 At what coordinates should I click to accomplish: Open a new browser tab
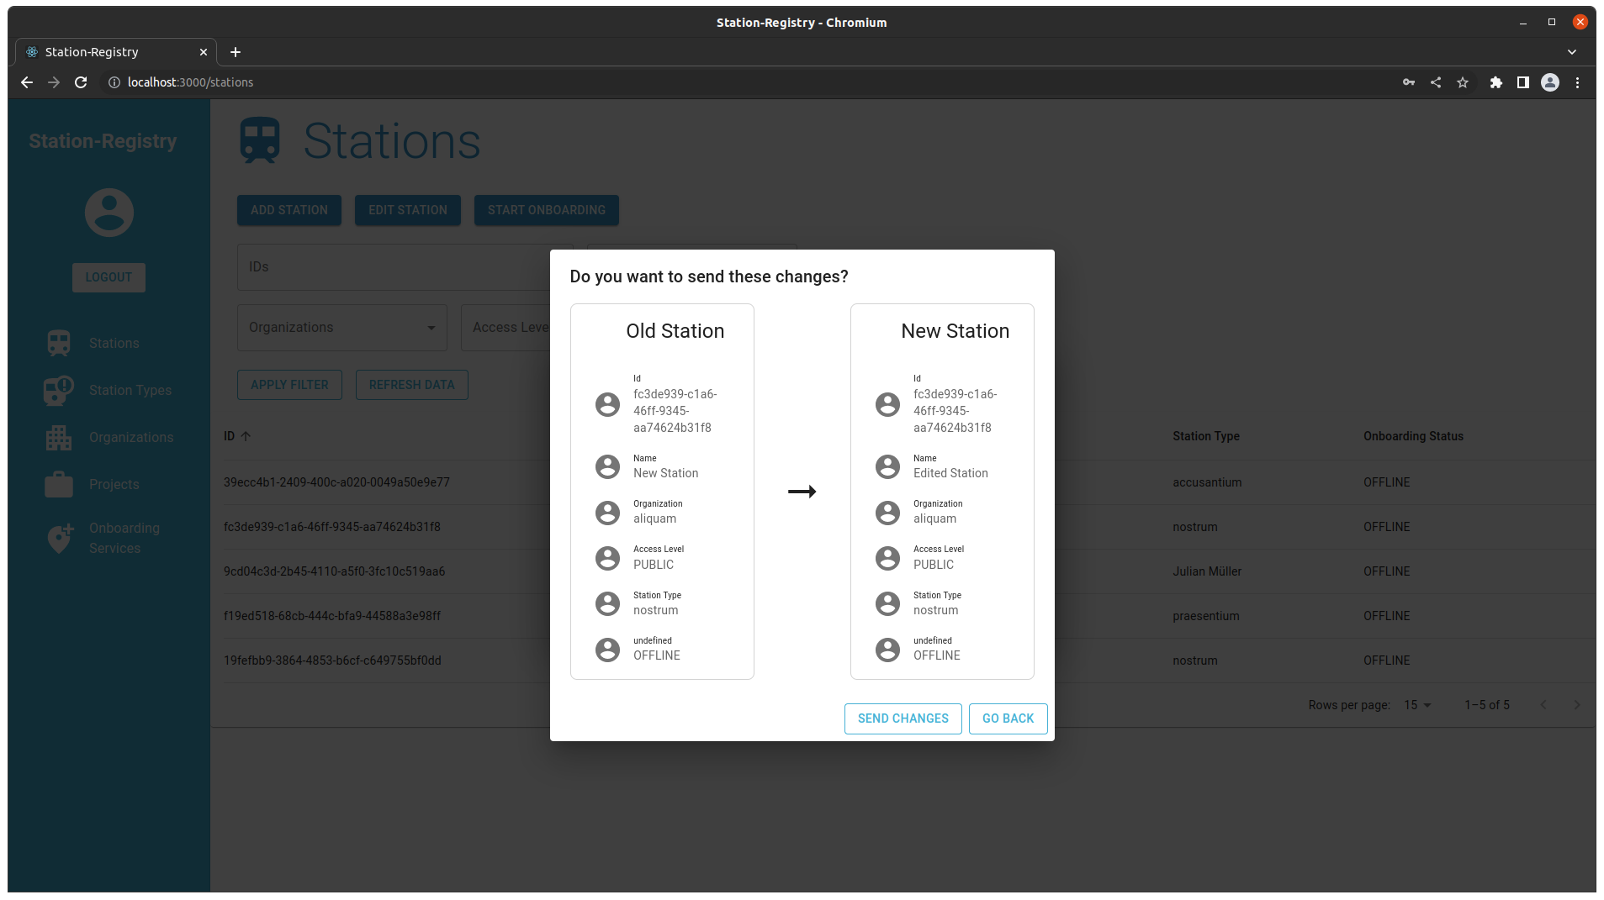point(236,52)
